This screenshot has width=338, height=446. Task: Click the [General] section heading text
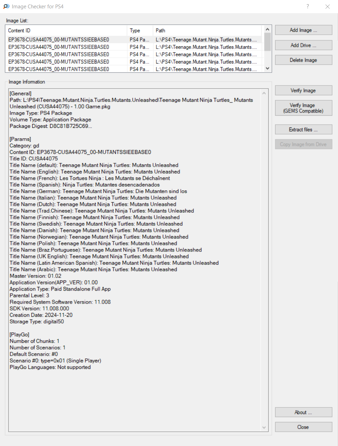(20, 93)
